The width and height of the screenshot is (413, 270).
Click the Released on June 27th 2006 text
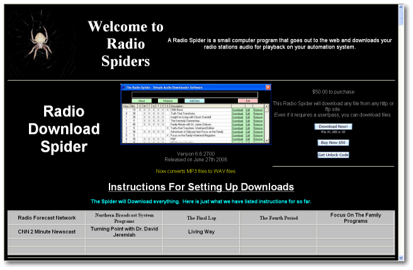point(196,160)
